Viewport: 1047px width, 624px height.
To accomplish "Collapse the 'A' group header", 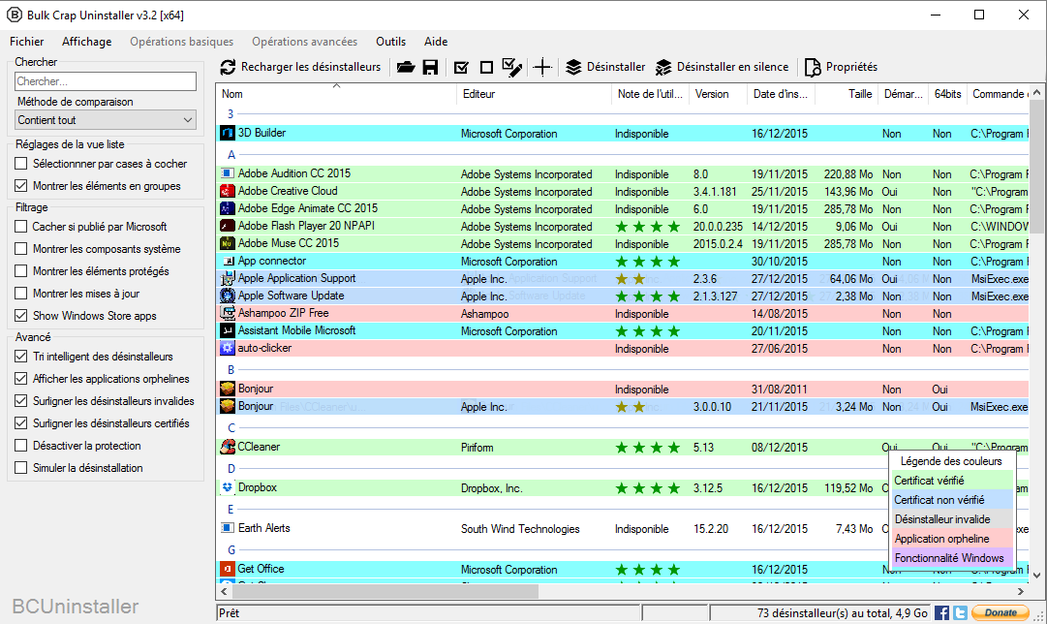I will tap(231, 155).
